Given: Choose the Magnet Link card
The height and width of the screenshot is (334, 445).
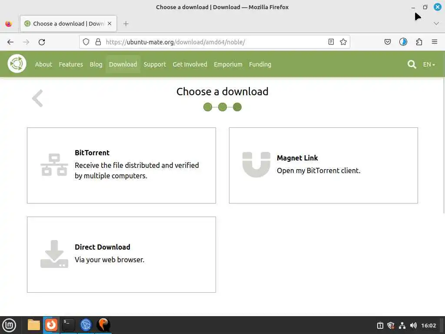Looking at the screenshot, I should coord(323,165).
